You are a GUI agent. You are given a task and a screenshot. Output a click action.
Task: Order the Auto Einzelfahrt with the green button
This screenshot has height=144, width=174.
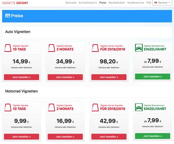click(153, 77)
